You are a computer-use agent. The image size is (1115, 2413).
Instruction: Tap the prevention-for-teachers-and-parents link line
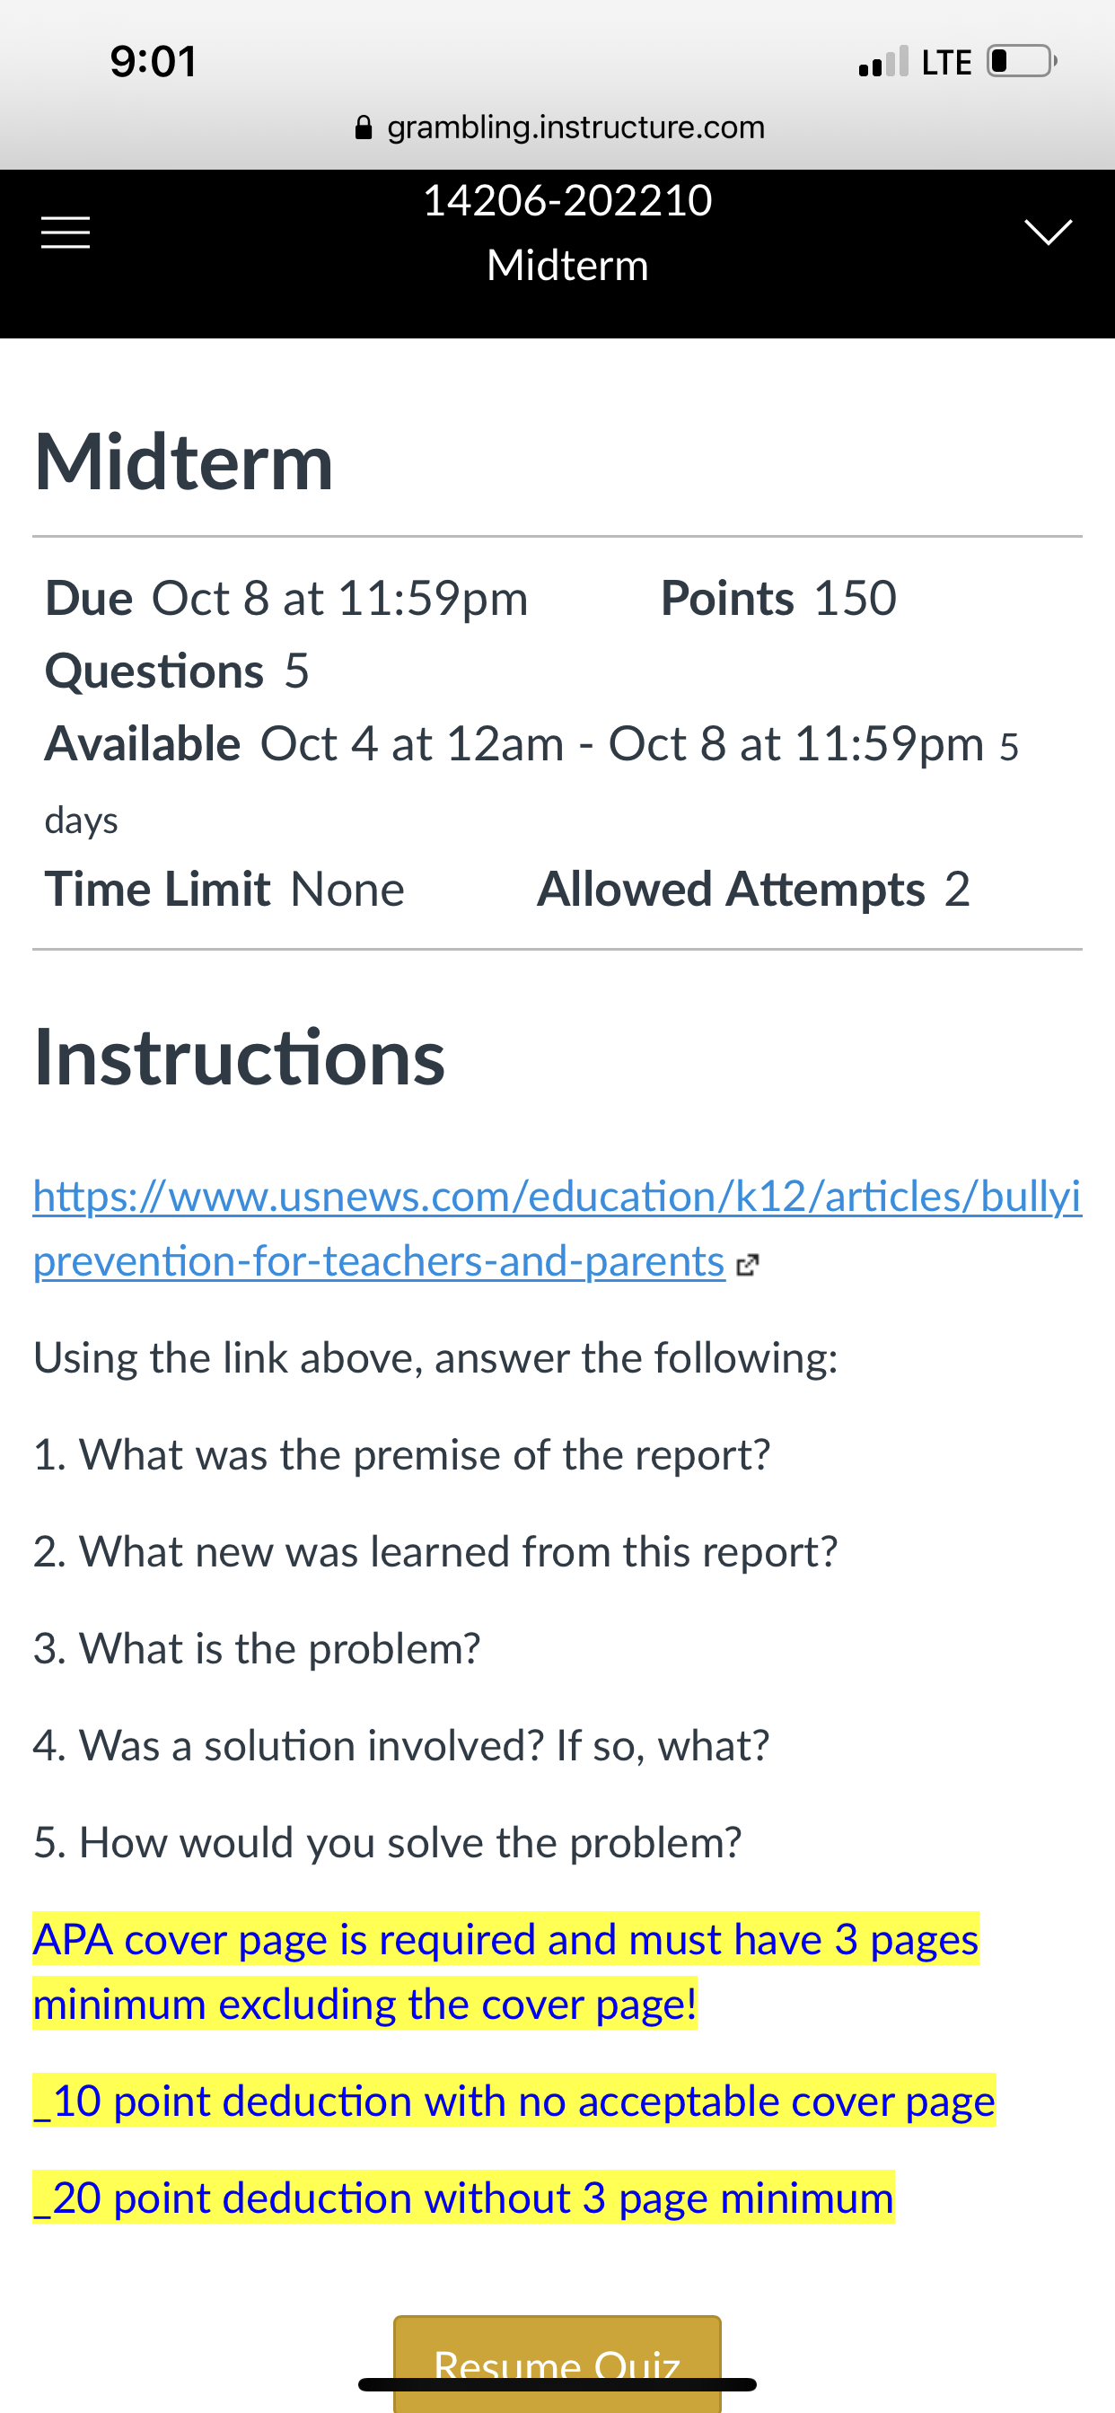(379, 1261)
